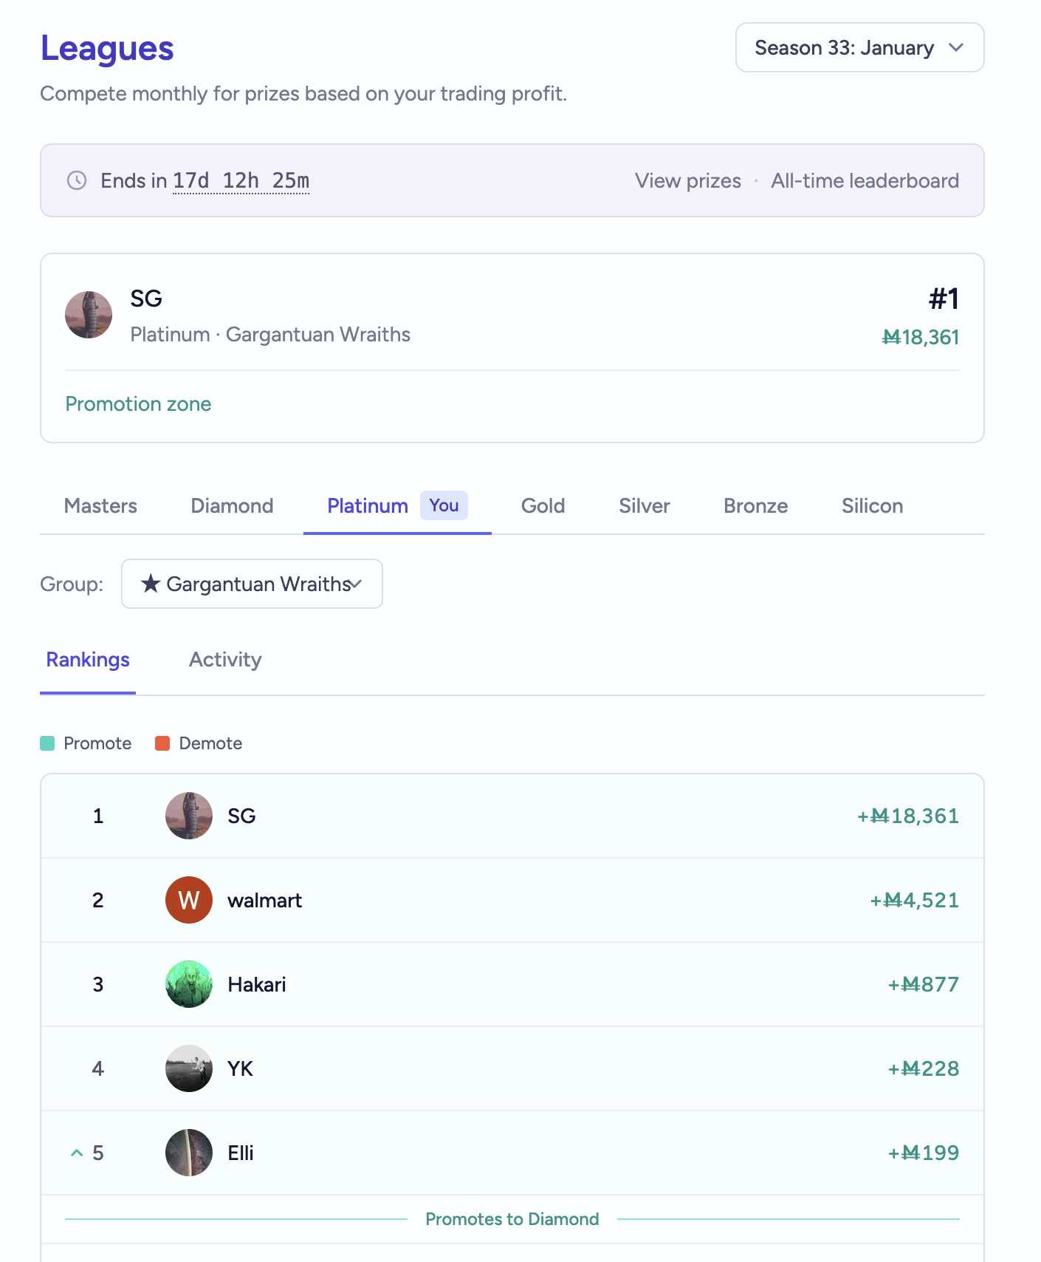Viewport: 1041px width, 1262px height.
Task: Switch to the Diamond league tab
Action: [x=232, y=506]
